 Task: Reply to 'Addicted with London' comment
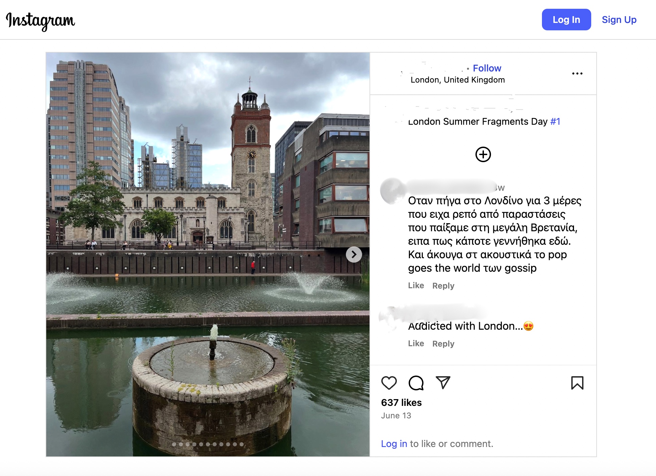coord(443,344)
